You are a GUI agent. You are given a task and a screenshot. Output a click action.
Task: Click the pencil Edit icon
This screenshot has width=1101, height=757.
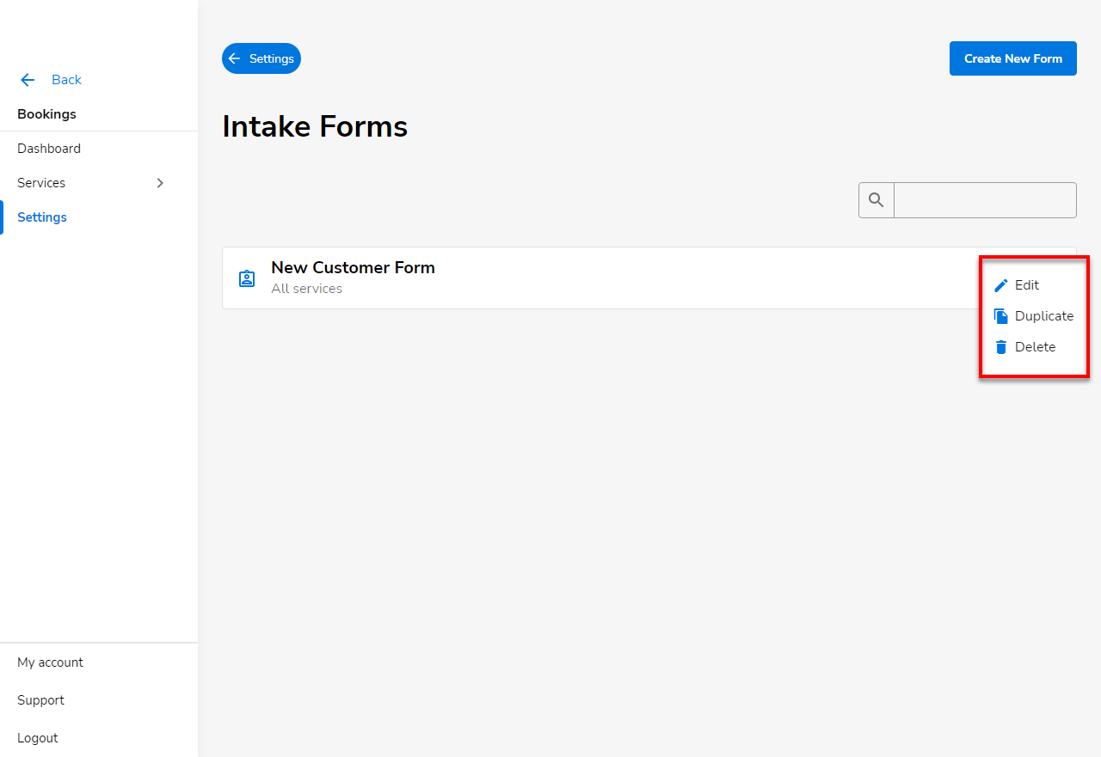click(x=1001, y=285)
